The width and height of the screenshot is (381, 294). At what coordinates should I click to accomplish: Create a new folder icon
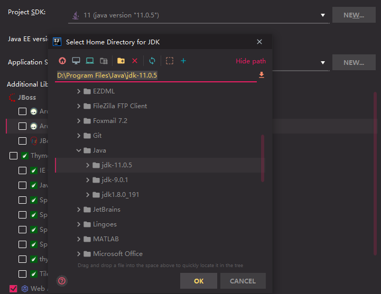click(x=121, y=61)
